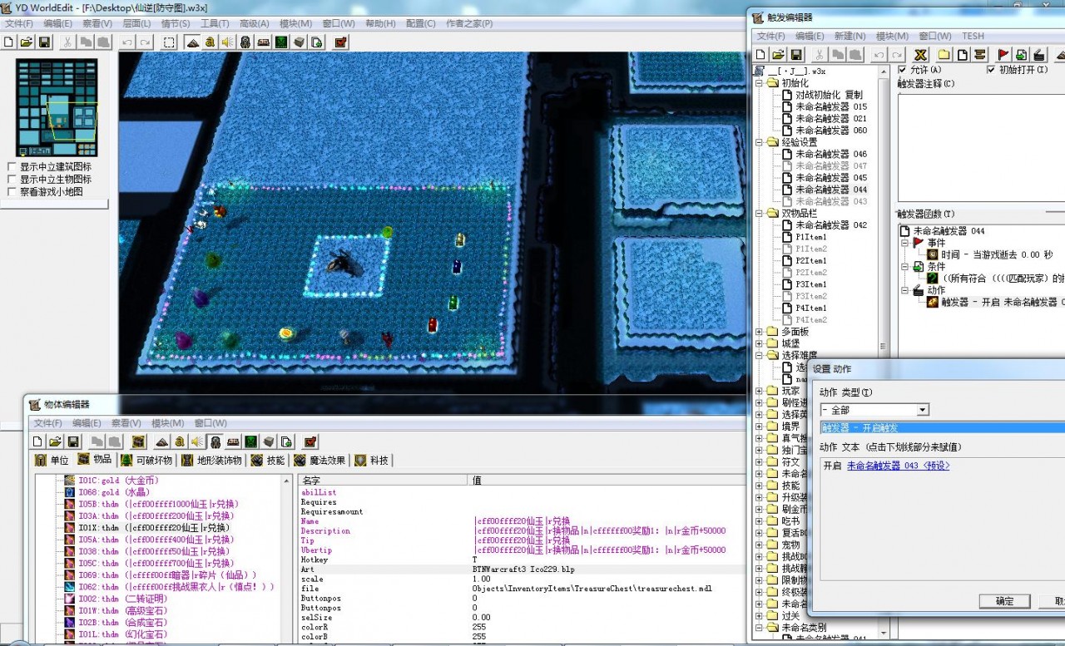Viewport: 1065px width, 646px height.
Task: Create a new trigger via Trigger Editor toolbar
Action: coord(963,55)
